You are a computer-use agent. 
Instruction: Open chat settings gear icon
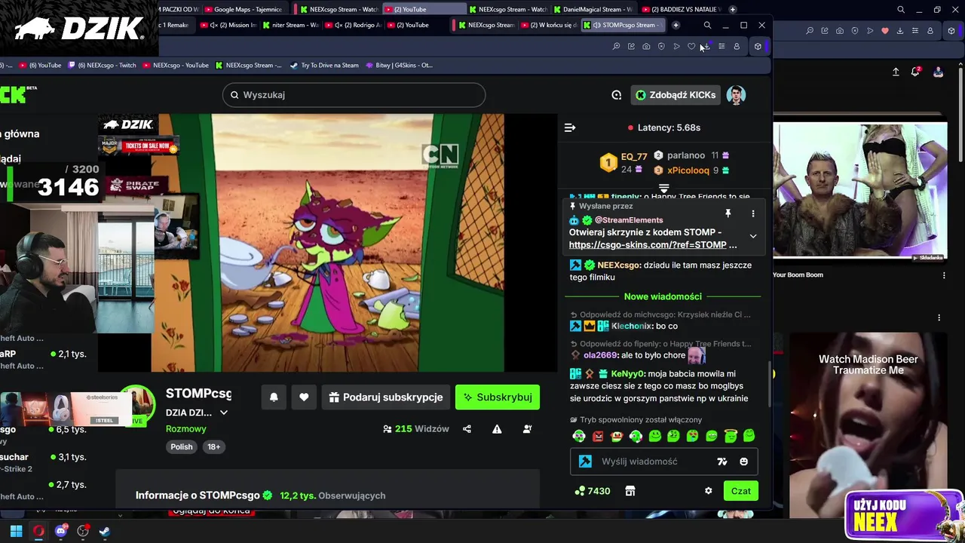(x=708, y=491)
